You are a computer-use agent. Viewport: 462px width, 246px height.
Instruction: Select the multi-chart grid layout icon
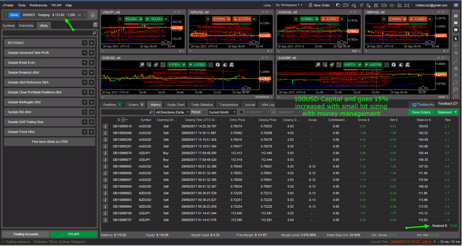click(x=456, y=16)
